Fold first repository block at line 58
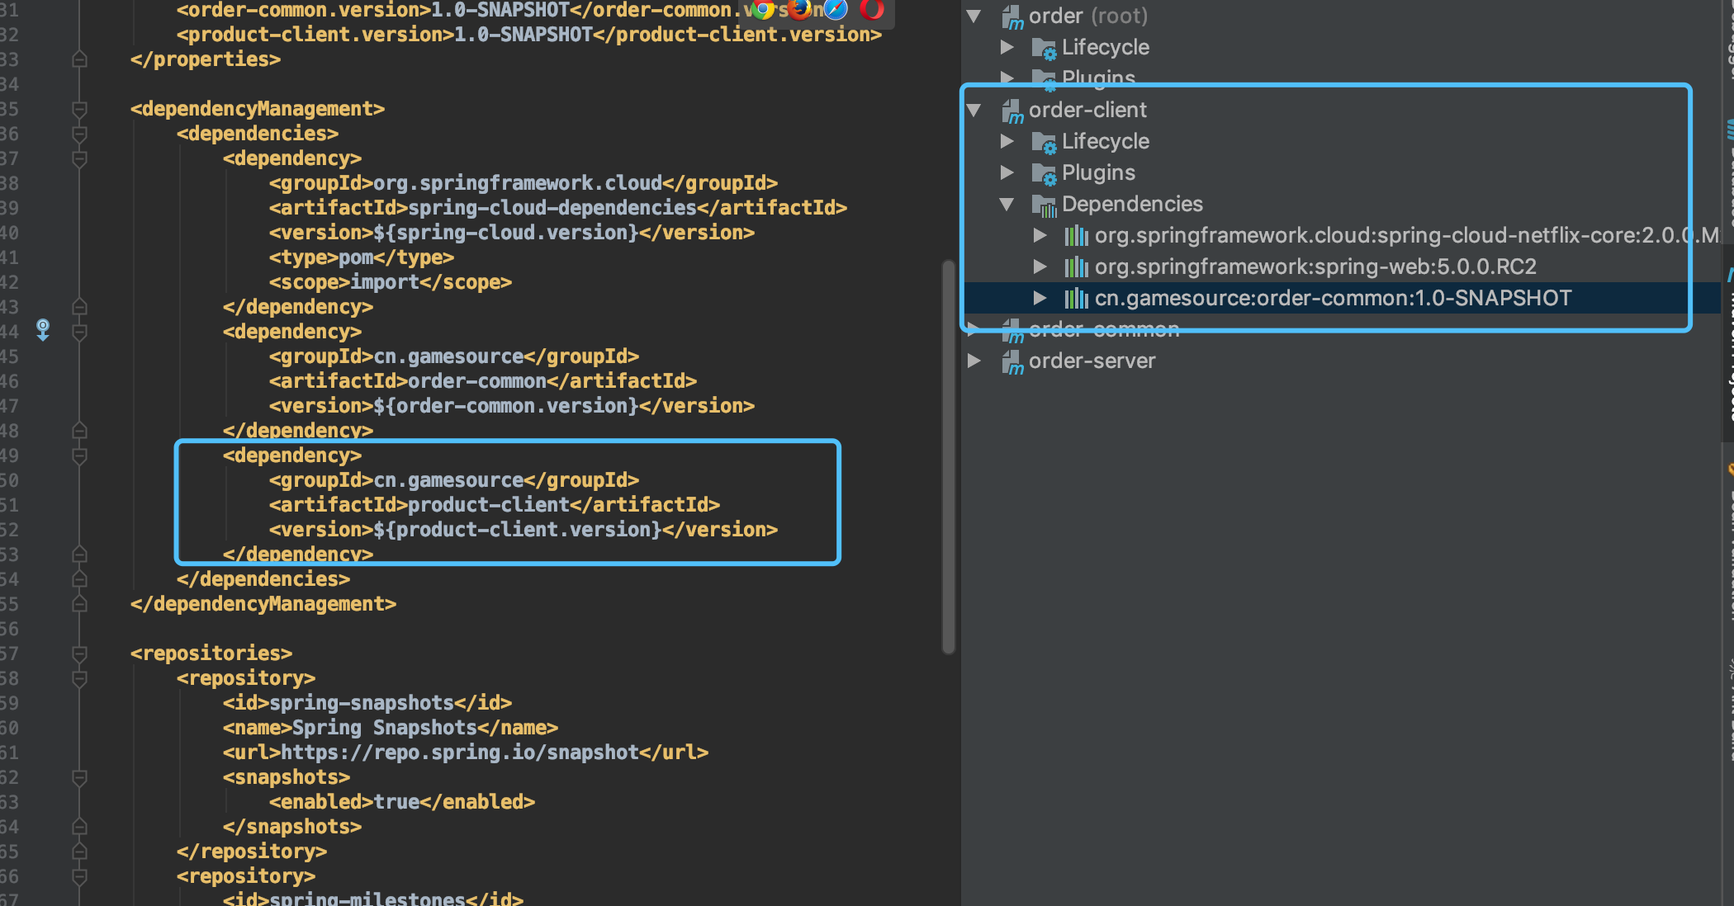Image resolution: width=1734 pixels, height=906 pixels. pos(79,678)
